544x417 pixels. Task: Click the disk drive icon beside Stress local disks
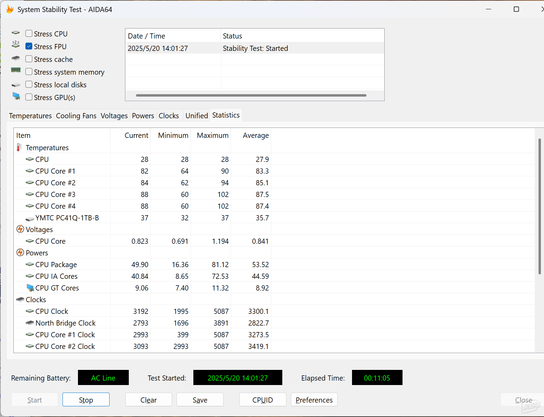click(x=16, y=85)
